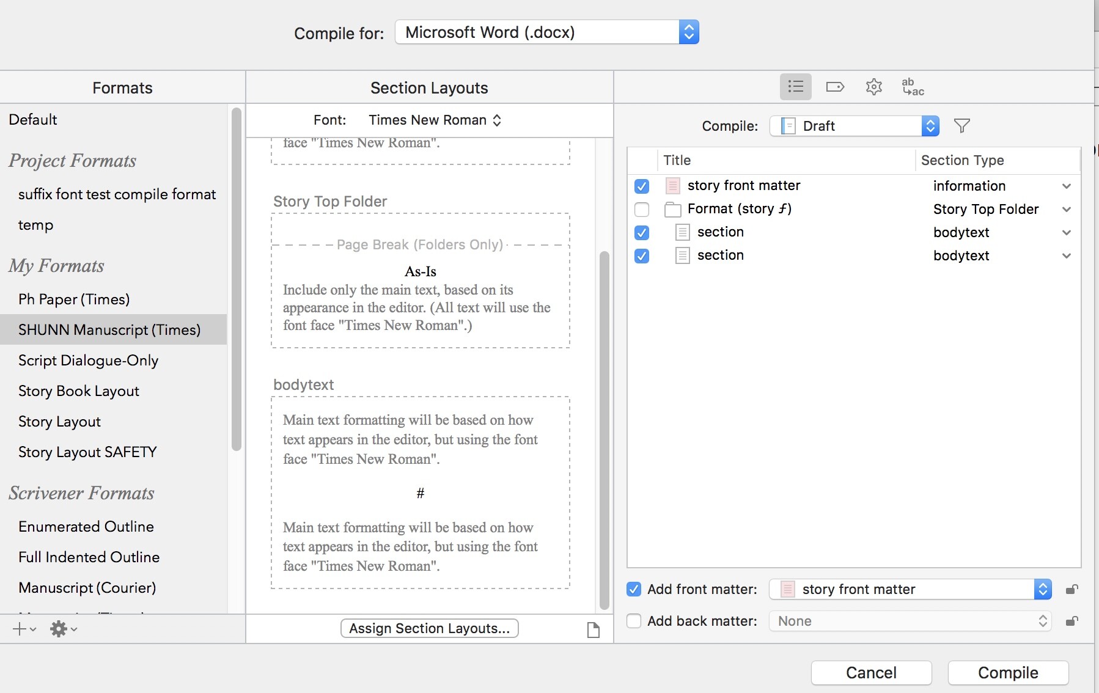Uncheck the first section row checkbox
The height and width of the screenshot is (693, 1099).
tap(642, 232)
